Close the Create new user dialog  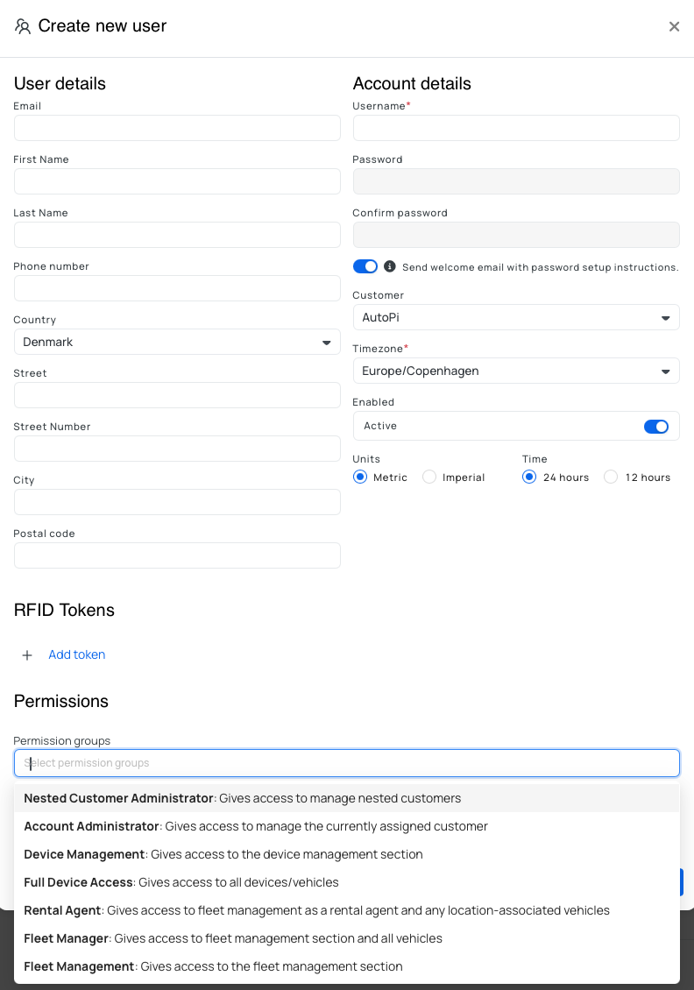coord(674,26)
